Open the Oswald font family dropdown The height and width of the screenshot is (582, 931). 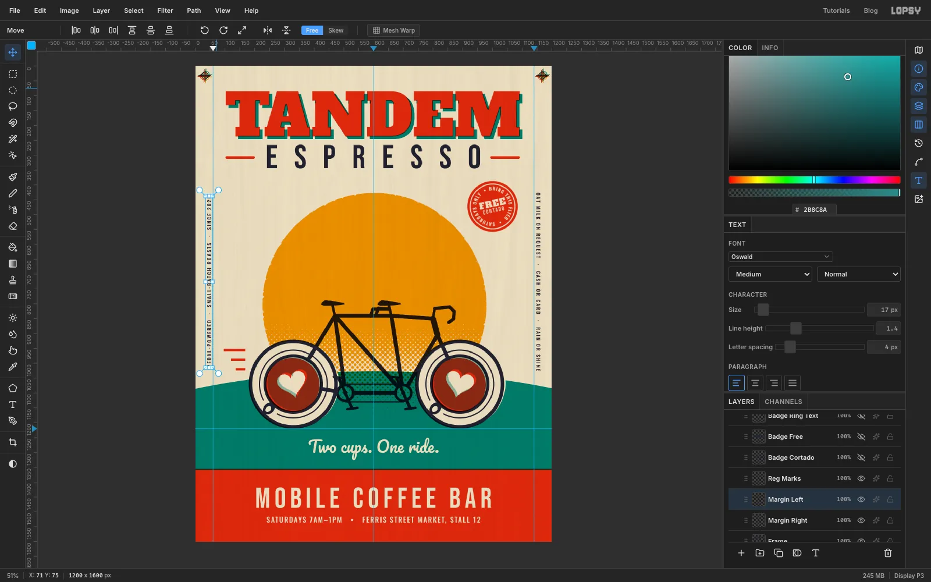pos(780,257)
